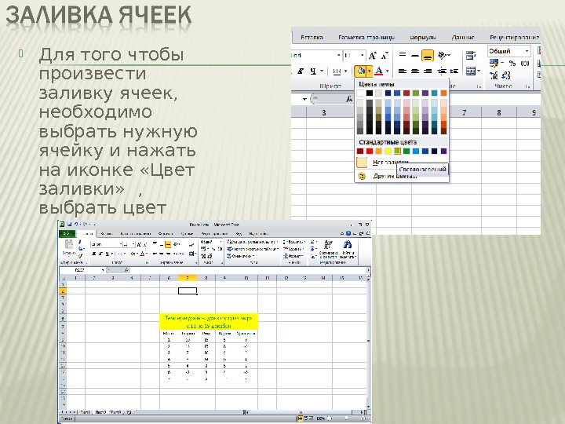Open the Вставка tab in upper window
565x424 pixels.
pyautogui.click(x=312, y=37)
